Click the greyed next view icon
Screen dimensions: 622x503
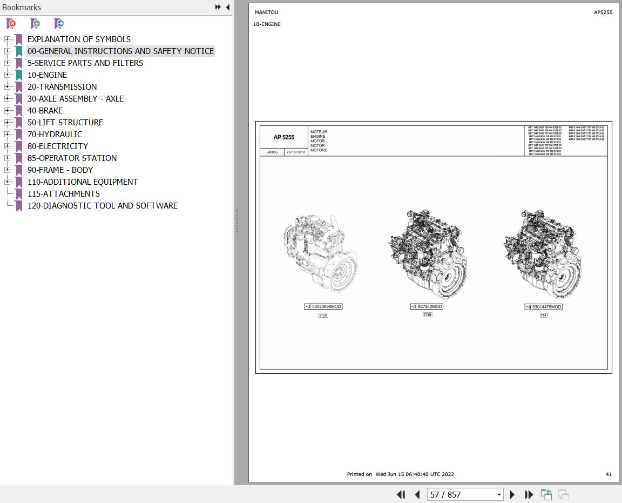click(x=563, y=495)
